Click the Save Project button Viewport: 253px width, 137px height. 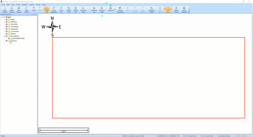(x=19, y=10)
